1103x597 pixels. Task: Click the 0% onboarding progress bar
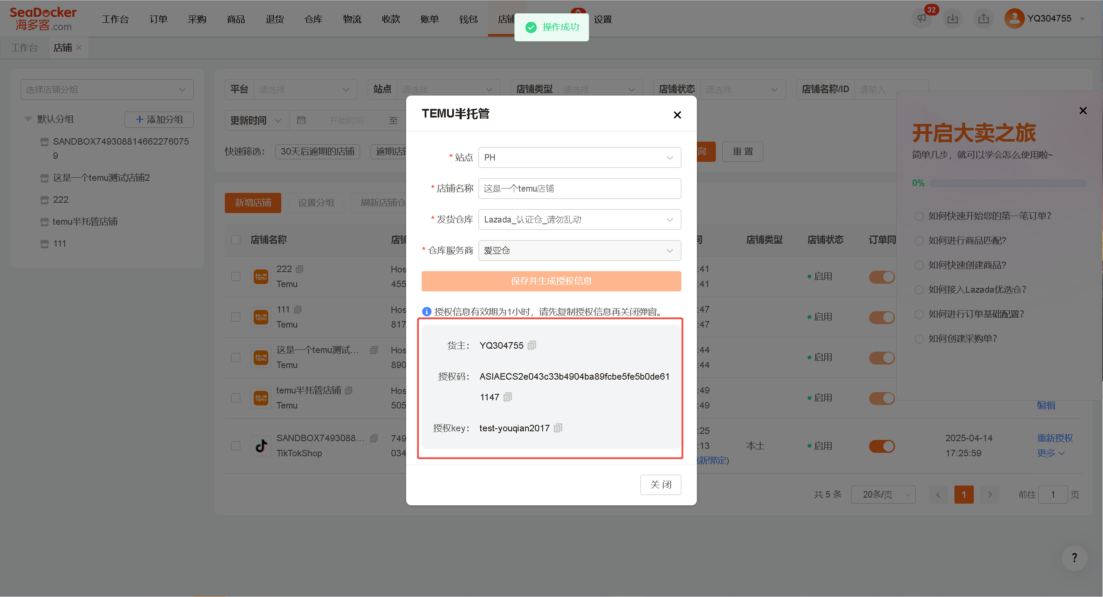coord(1008,183)
